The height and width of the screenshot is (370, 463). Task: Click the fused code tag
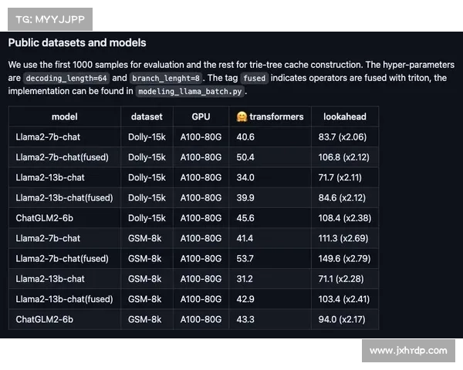pyautogui.click(x=254, y=78)
